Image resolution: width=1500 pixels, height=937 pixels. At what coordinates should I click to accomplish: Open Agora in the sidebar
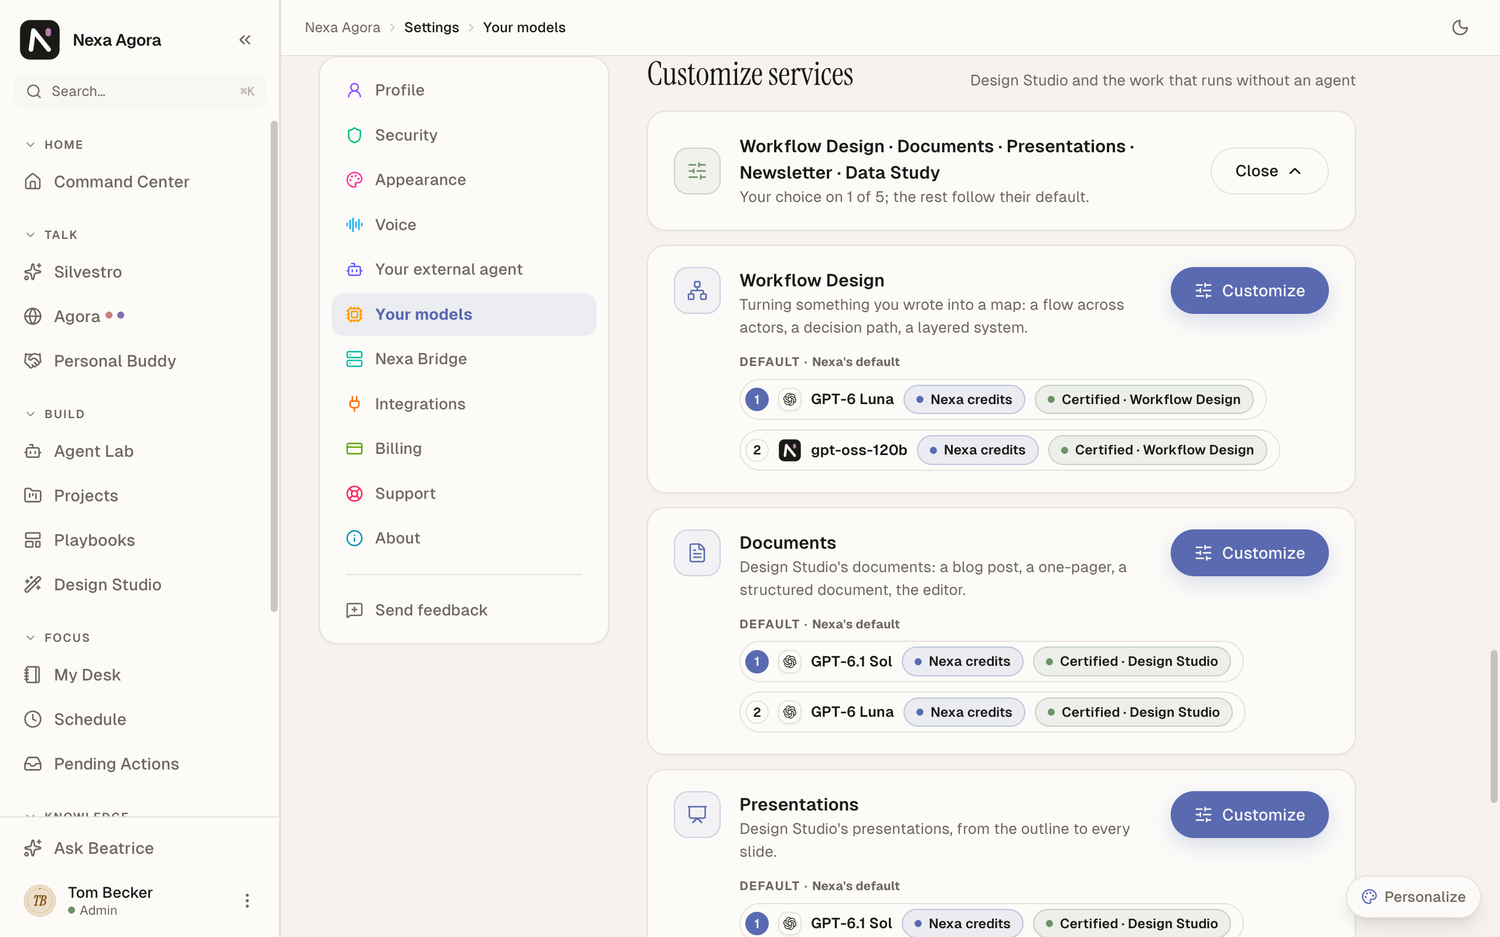[x=140, y=316]
